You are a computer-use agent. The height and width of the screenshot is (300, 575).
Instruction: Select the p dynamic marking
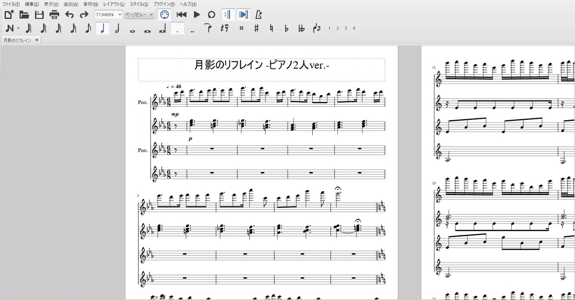point(190,139)
